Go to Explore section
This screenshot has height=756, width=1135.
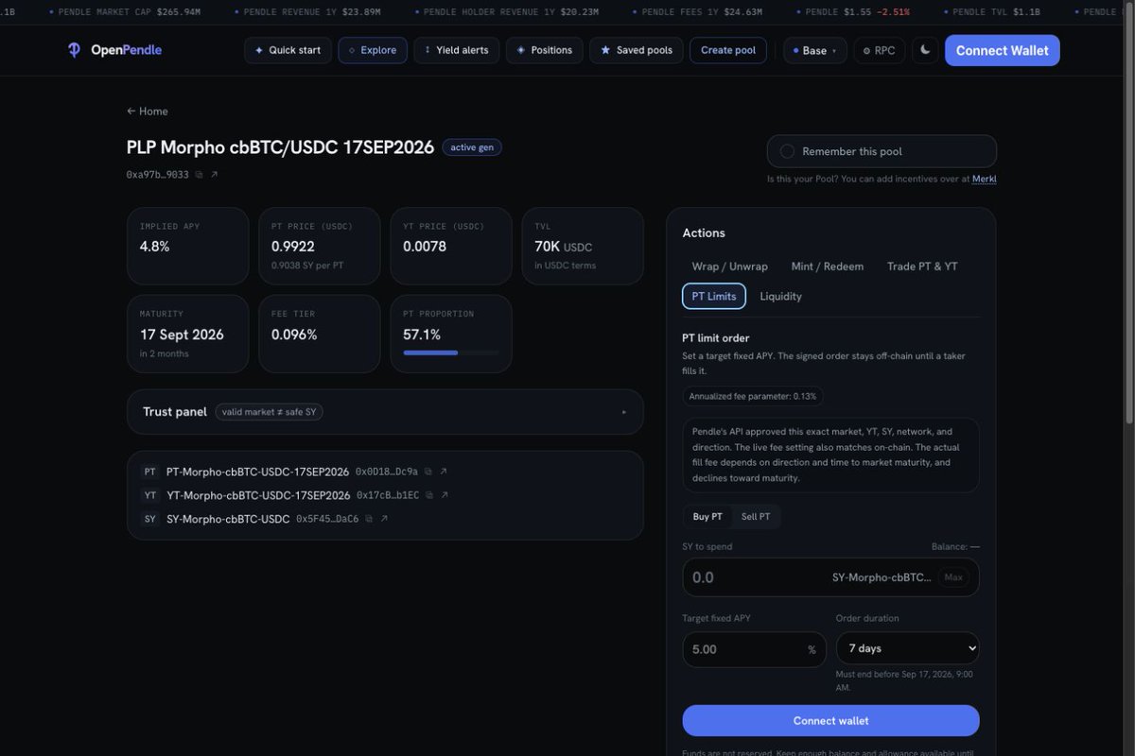(x=373, y=50)
